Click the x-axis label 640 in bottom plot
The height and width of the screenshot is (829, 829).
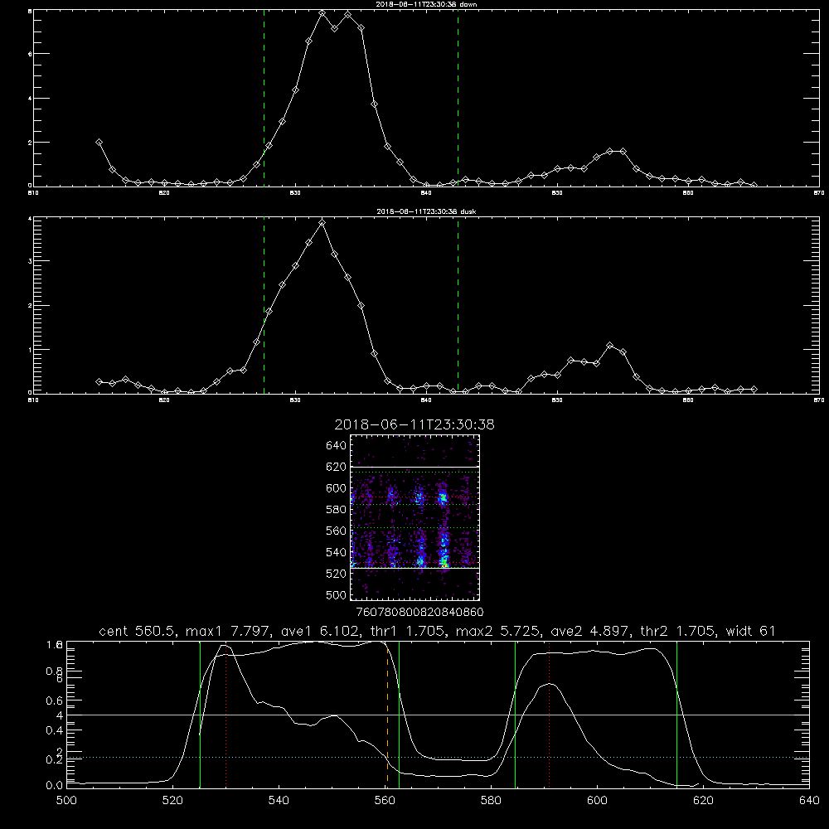809,800
